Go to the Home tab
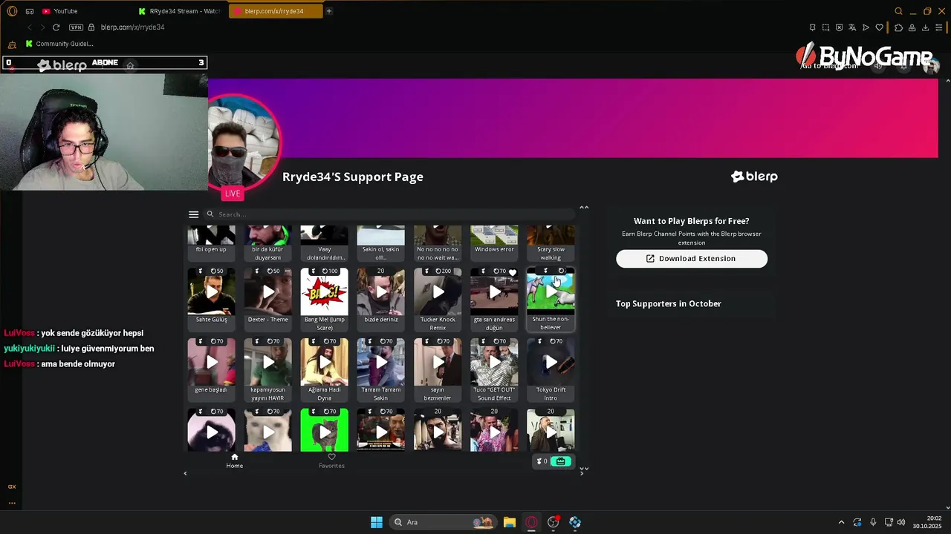This screenshot has width=951, height=534. tap(235, 461)
